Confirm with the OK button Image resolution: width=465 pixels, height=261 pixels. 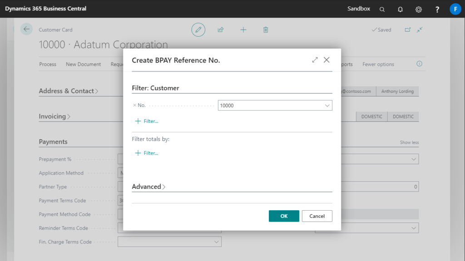pyautogui.click(x=284, y=216)
